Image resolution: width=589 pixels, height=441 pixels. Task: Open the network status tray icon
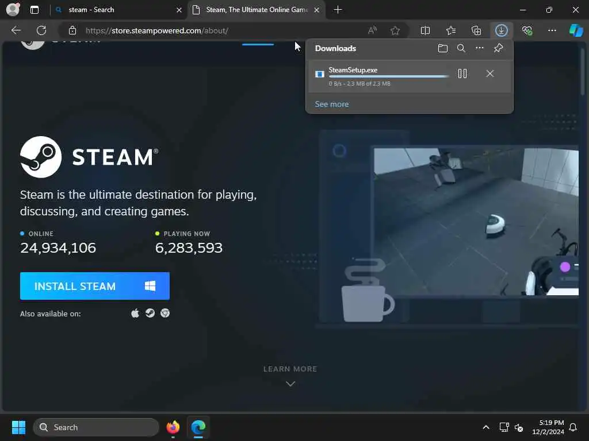[x=504, y=427]
